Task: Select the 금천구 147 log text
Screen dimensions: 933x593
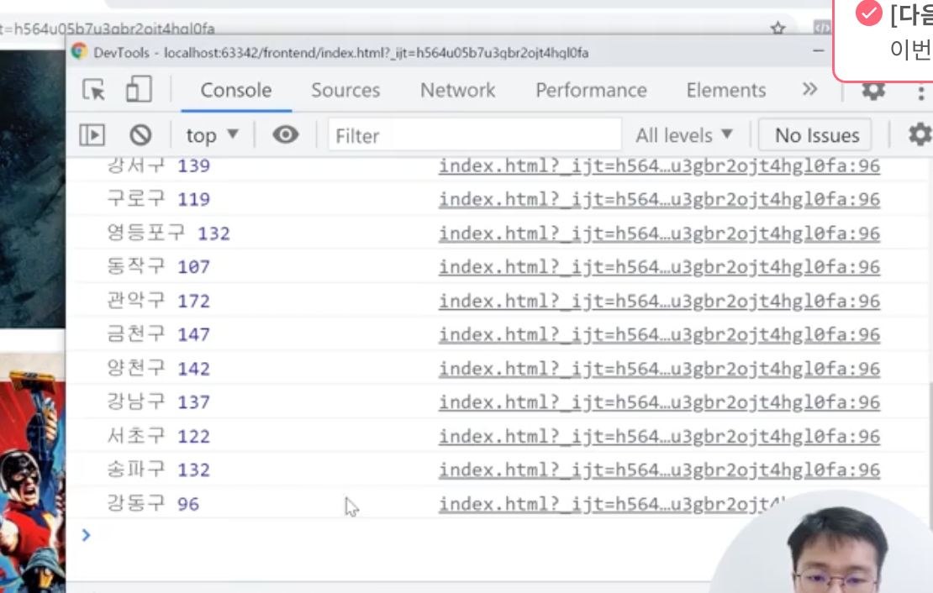Action: tap(158, 333)
